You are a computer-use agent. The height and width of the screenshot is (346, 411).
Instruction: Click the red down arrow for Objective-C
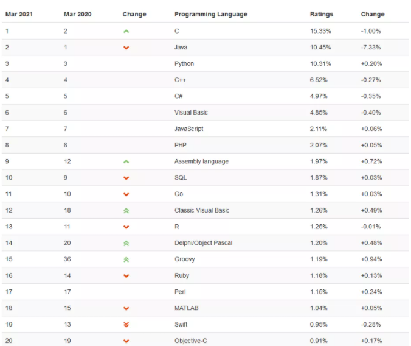click(126, 341)
